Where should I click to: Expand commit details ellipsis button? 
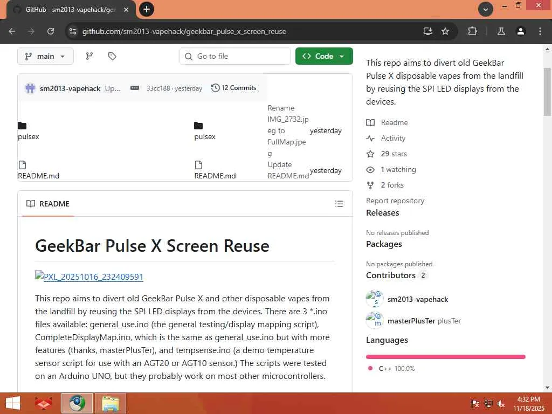tap(134, 88)
